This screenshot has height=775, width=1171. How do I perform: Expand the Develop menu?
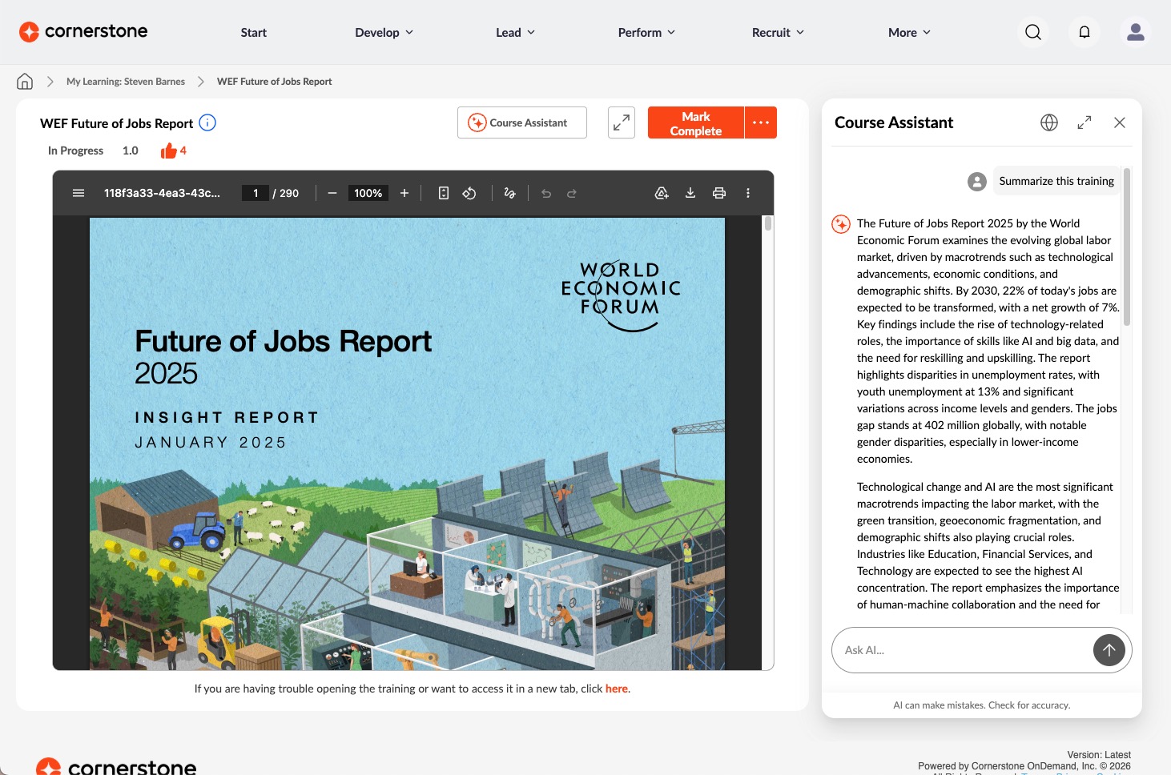click(384, 32)
